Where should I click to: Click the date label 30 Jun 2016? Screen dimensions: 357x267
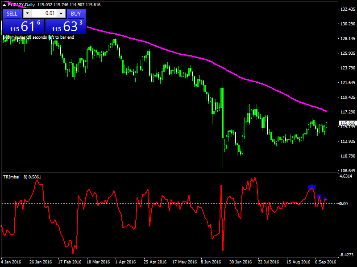point(241,262)
